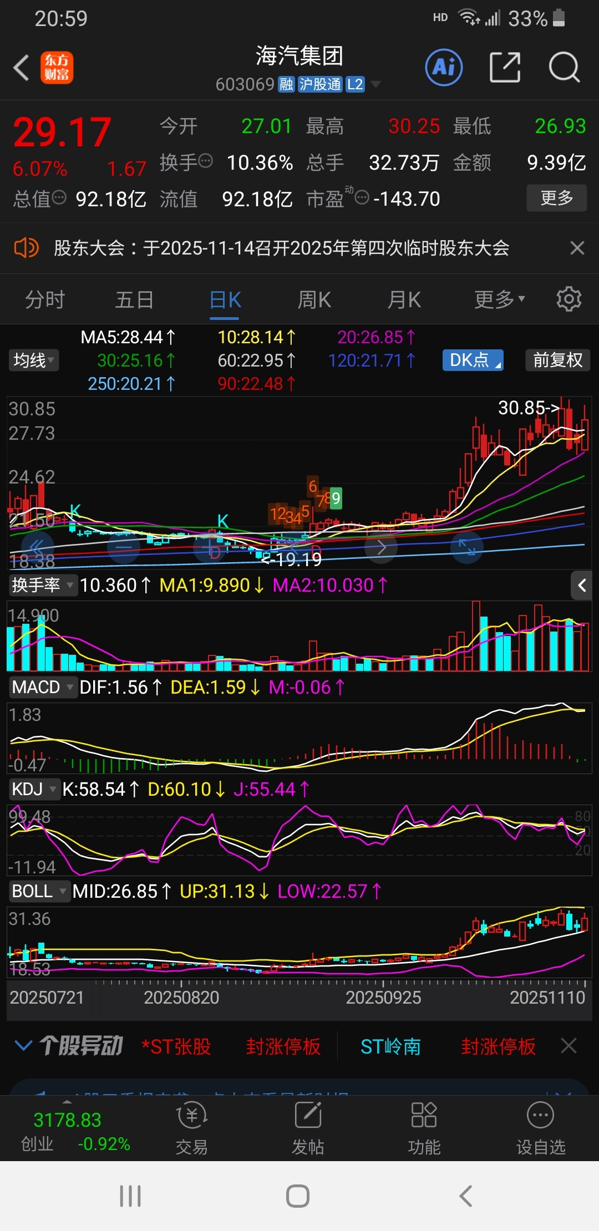This screenshot has width=599, height=1231.
Task: Open the search magnifier icon
Action: click(564, 68)
